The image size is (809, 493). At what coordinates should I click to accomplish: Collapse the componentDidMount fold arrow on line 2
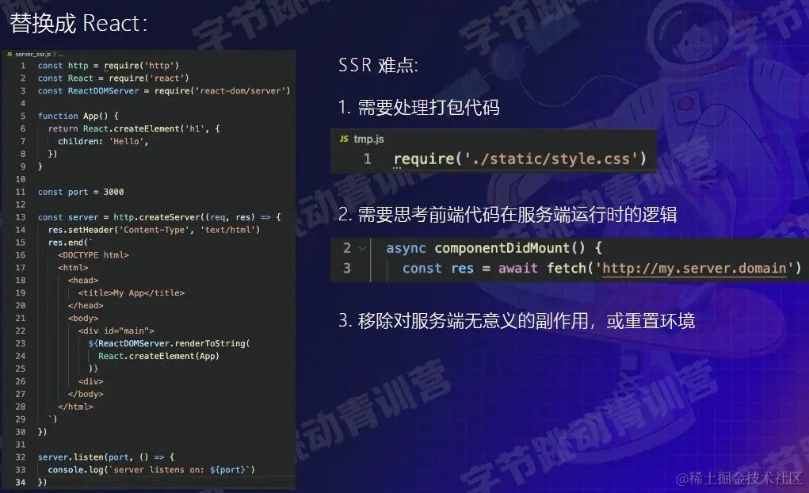point(362,248)
